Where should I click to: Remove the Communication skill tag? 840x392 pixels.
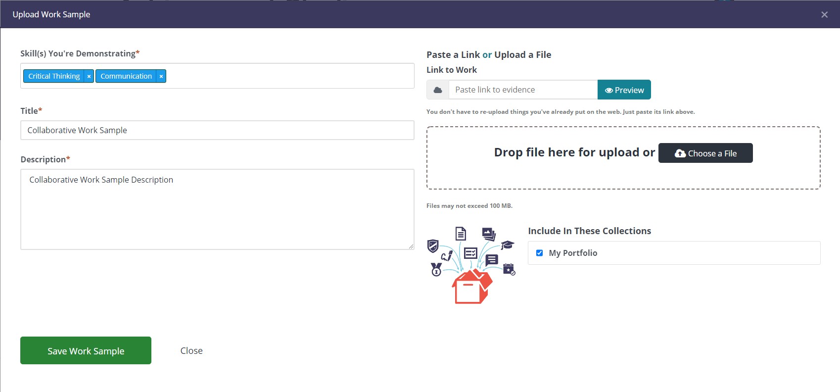coord(161,76)
